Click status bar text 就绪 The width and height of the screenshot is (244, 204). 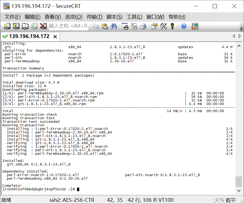click(6, 200)
